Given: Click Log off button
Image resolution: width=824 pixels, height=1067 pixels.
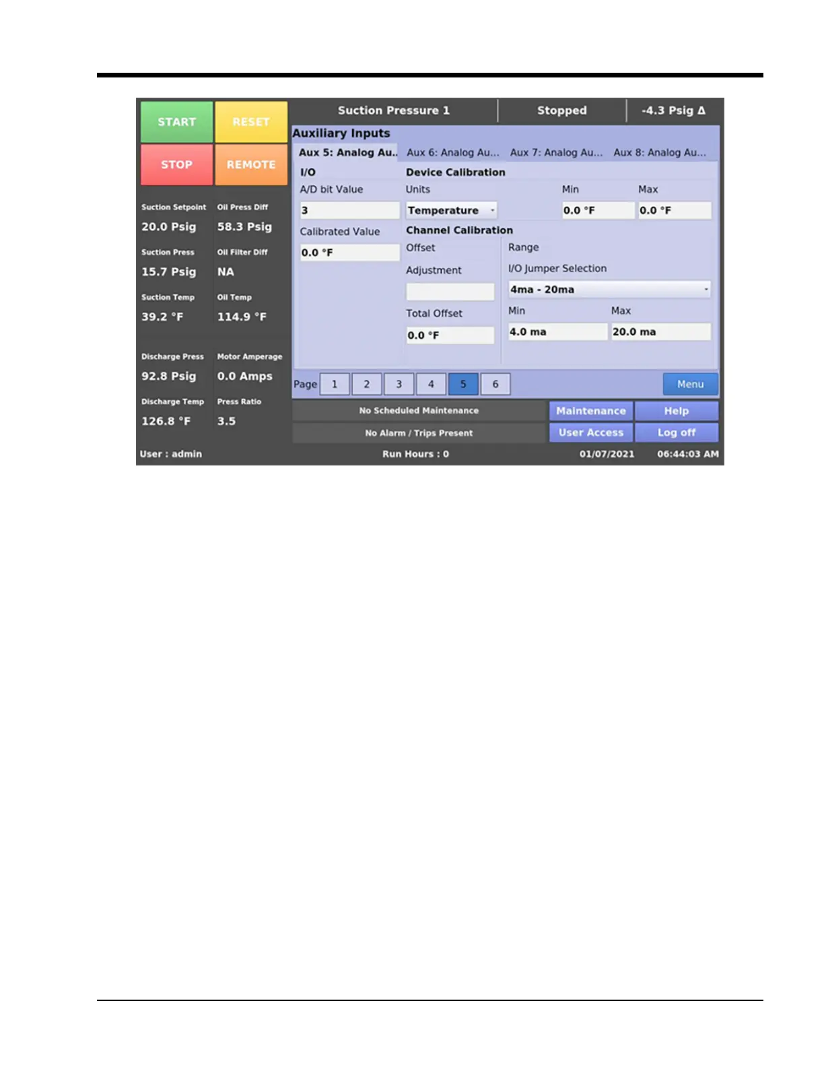Looking at the screenshot, I should [677, 432].
